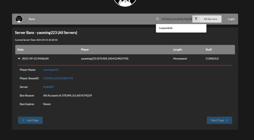Click the Player column header
This screenshot has width=254, height=140.
(x=85, y=50)
